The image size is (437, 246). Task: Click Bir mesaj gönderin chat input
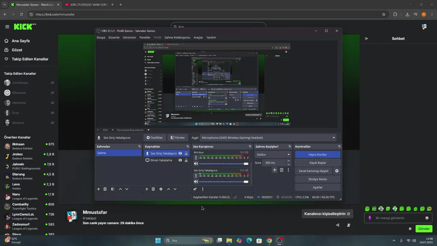pyautogui.click(x=398, y=218)
